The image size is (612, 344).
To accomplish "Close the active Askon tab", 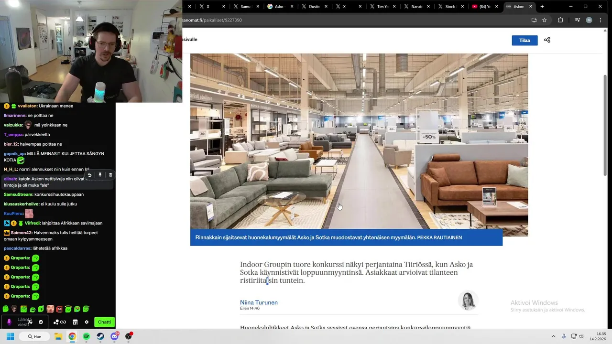I will 531,7.
